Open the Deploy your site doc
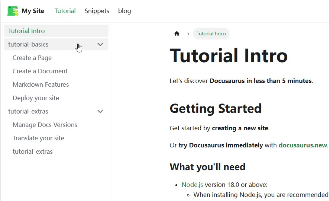 click(36, 98)
